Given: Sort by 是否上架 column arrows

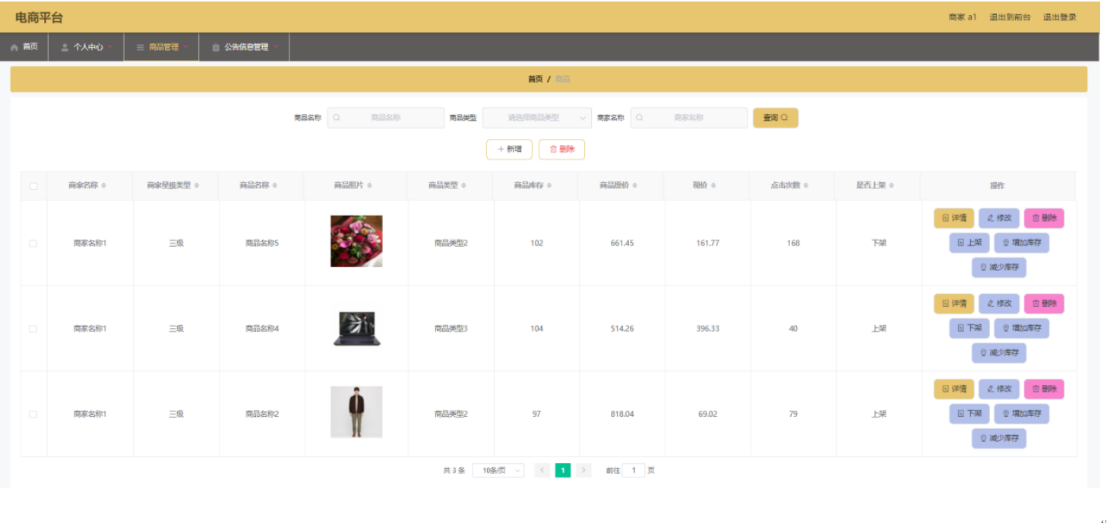Looking at the screenshot, I should [x=891, y=186].
